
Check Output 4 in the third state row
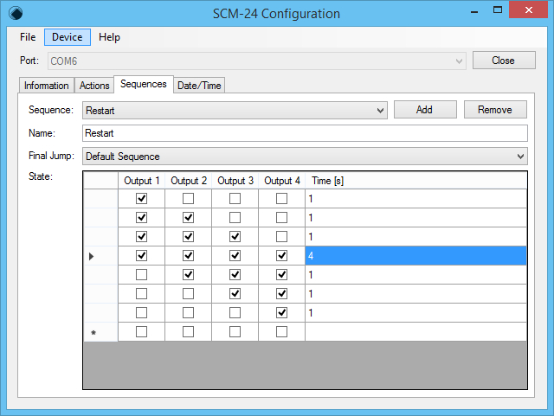click(x=281, y=237)
